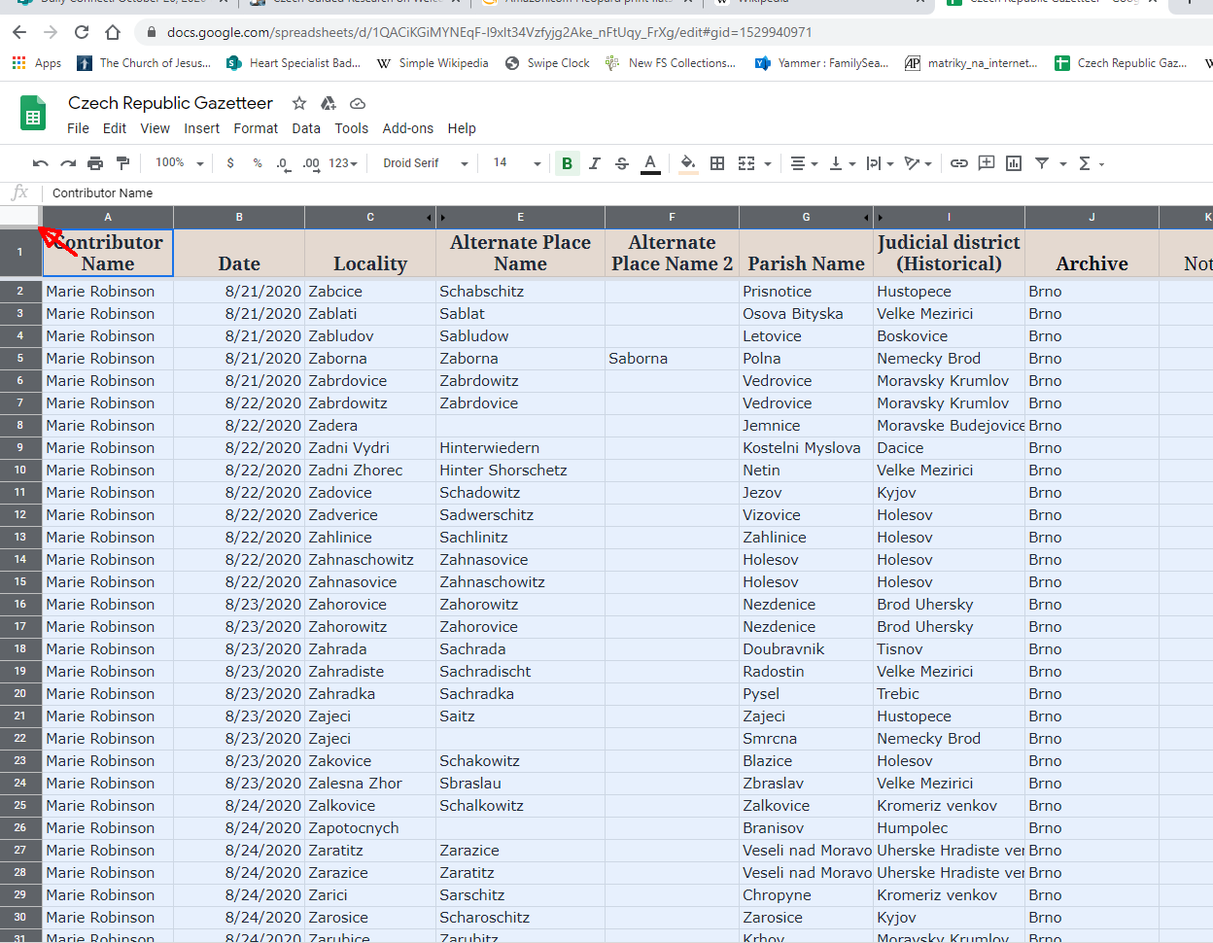1213x943 pixels.
Task: Insert a link using toolbar icon
Action: pyautogui.click(x=959, y=163)
